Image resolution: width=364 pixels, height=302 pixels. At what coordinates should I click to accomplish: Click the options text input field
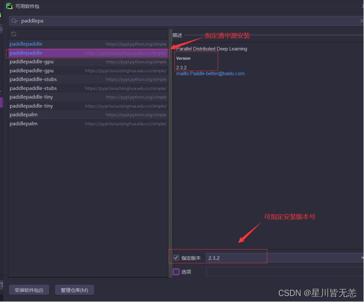[285, 271]
